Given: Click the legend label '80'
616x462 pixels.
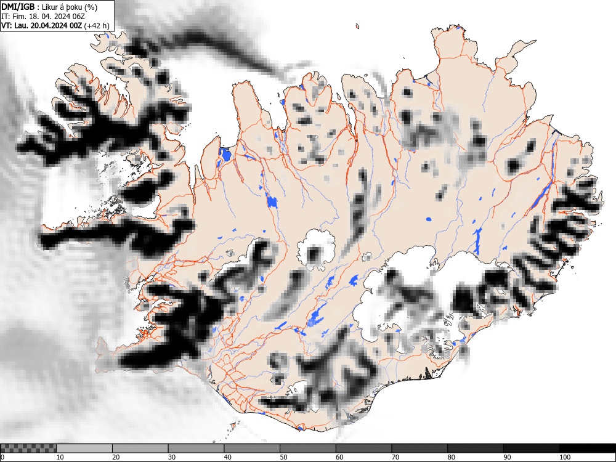Looking at the screenshot, I should pos(451,457).
